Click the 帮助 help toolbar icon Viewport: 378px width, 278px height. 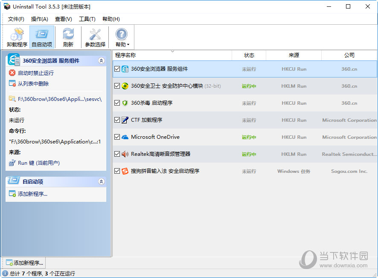point(122,34)
